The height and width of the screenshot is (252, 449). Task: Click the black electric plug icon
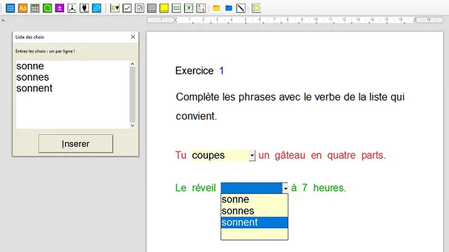coord(85,9)
